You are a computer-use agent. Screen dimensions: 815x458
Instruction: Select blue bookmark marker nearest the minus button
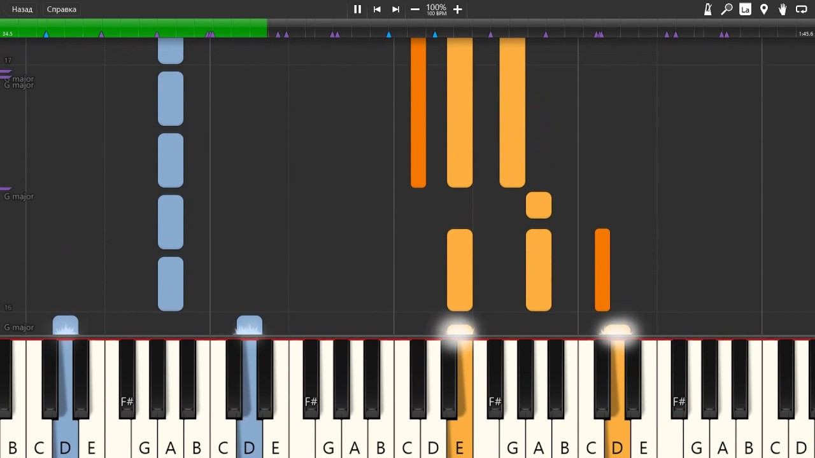point(388,34)
